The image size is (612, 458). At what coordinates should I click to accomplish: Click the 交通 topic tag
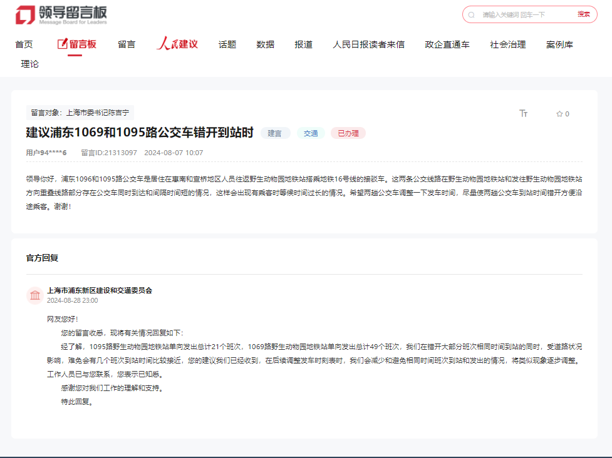click(311, 133)
